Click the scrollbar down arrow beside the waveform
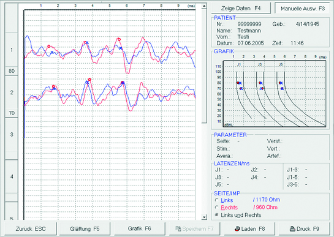 [x=204, y=217]
